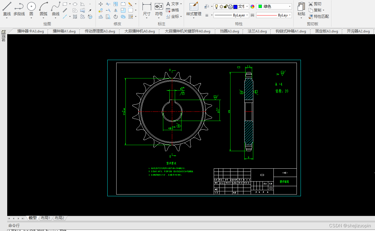Viewport: 375px width, 231px height.
Task: Choose the 圆弧 arc tool
Action: 44,9
